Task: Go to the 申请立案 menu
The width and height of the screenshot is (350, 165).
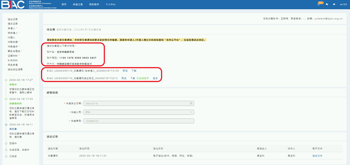Action: tap(78, 4)
